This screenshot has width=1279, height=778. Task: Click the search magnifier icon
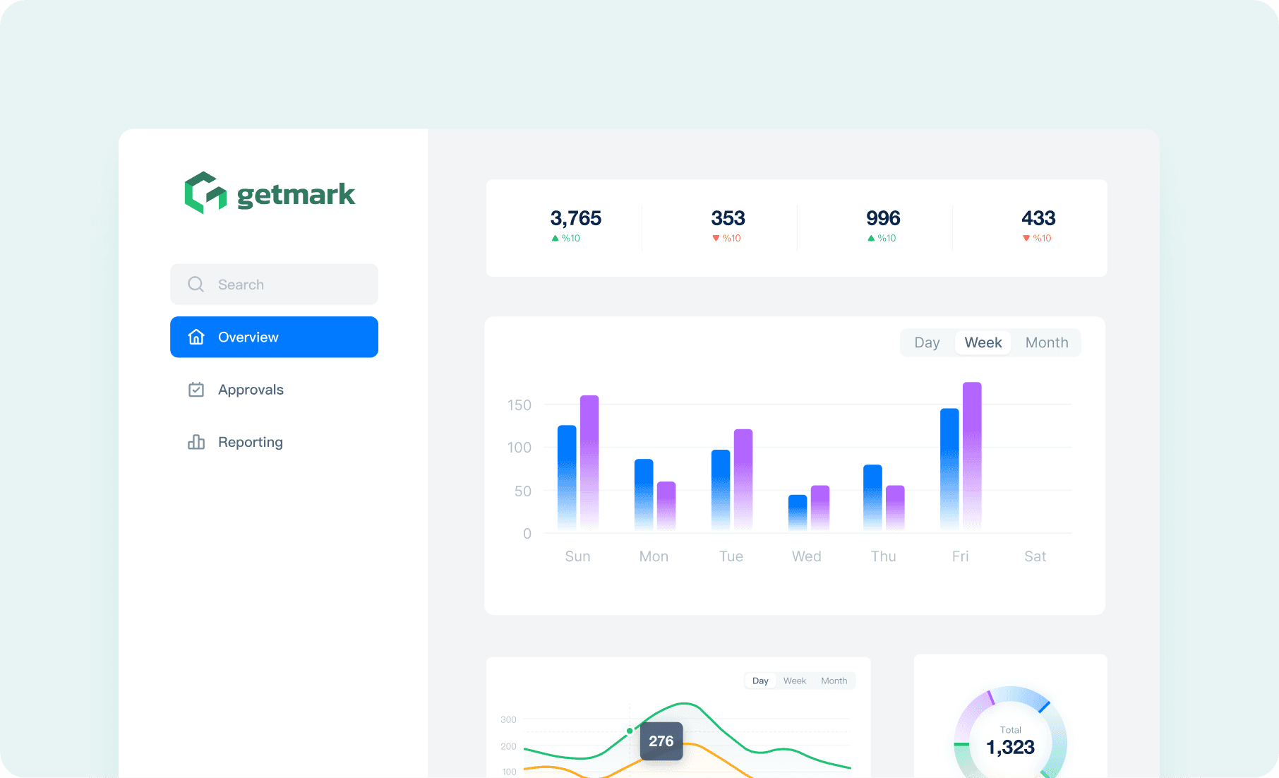coord(196,285)
